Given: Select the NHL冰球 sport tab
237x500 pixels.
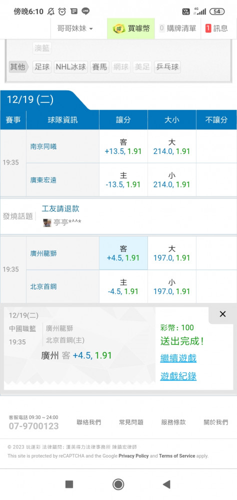Looking at the screenshot, I should pos(71,67).
